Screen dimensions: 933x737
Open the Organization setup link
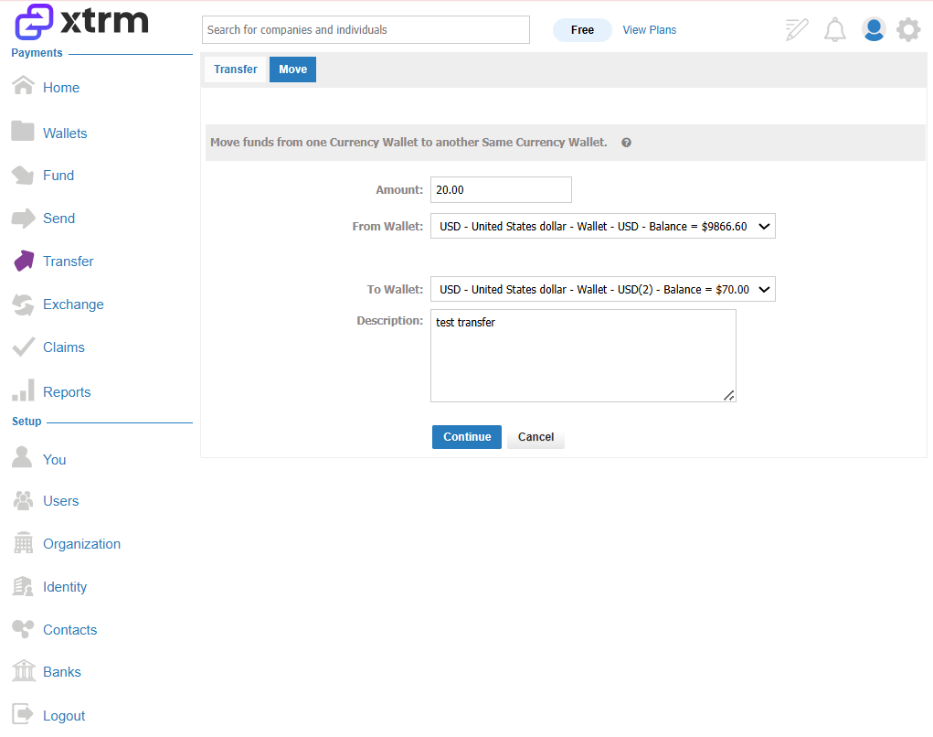pyautogui.click(x=81, y=544)
